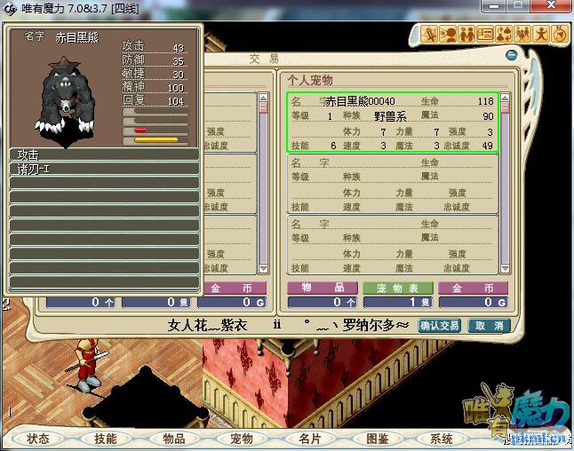Switch to the 宠物表 pet list tab

point(398,289)
